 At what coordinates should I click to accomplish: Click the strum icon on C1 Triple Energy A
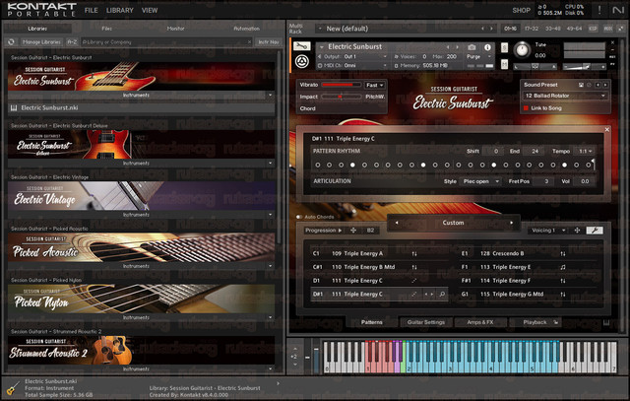[x=414, y=254]
